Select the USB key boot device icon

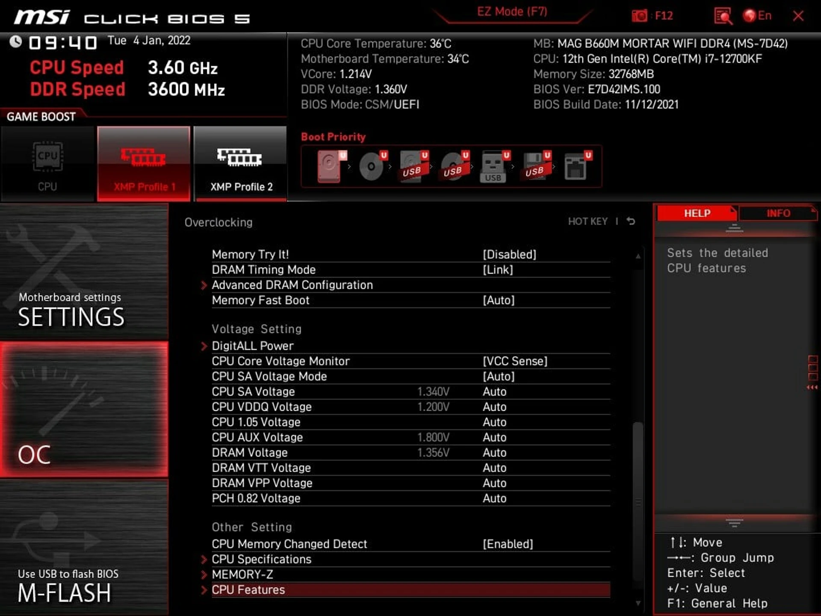pyautogui.click(x=495, y=166)
